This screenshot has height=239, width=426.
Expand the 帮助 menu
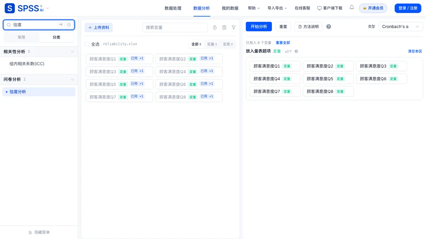[x=254, y=8]
